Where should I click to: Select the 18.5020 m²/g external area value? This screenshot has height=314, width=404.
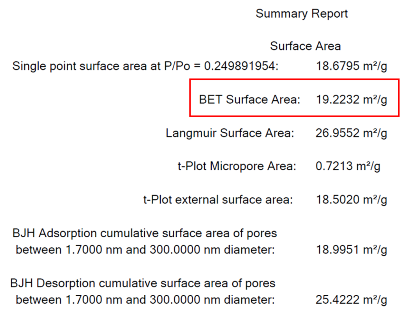[x=351, y=200]
